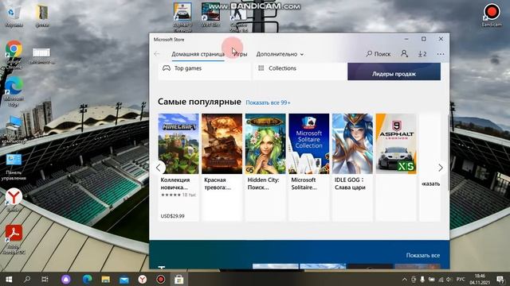Click Microsoft Store taskbar icon

click(x=178, y=279)
